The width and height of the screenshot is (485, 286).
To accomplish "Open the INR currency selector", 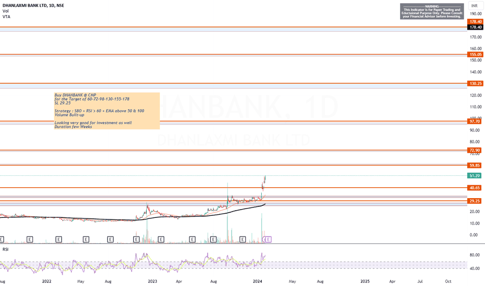I will 475,6.
